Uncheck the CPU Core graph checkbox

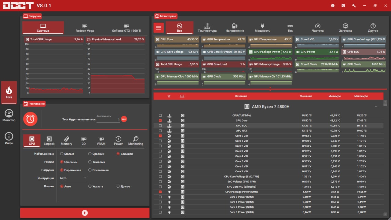(160, 121)
